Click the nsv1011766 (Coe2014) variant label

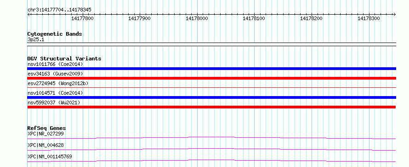pos(55,64)
